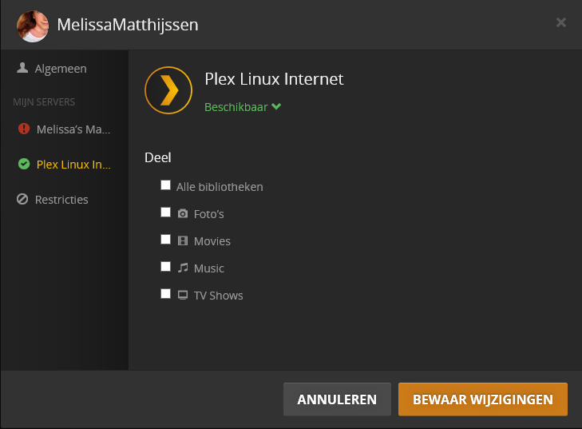Tick the Foto's library checkbox
Image resolution: width=582 pixels, height=429 pixels.
(x=166, y=213)
